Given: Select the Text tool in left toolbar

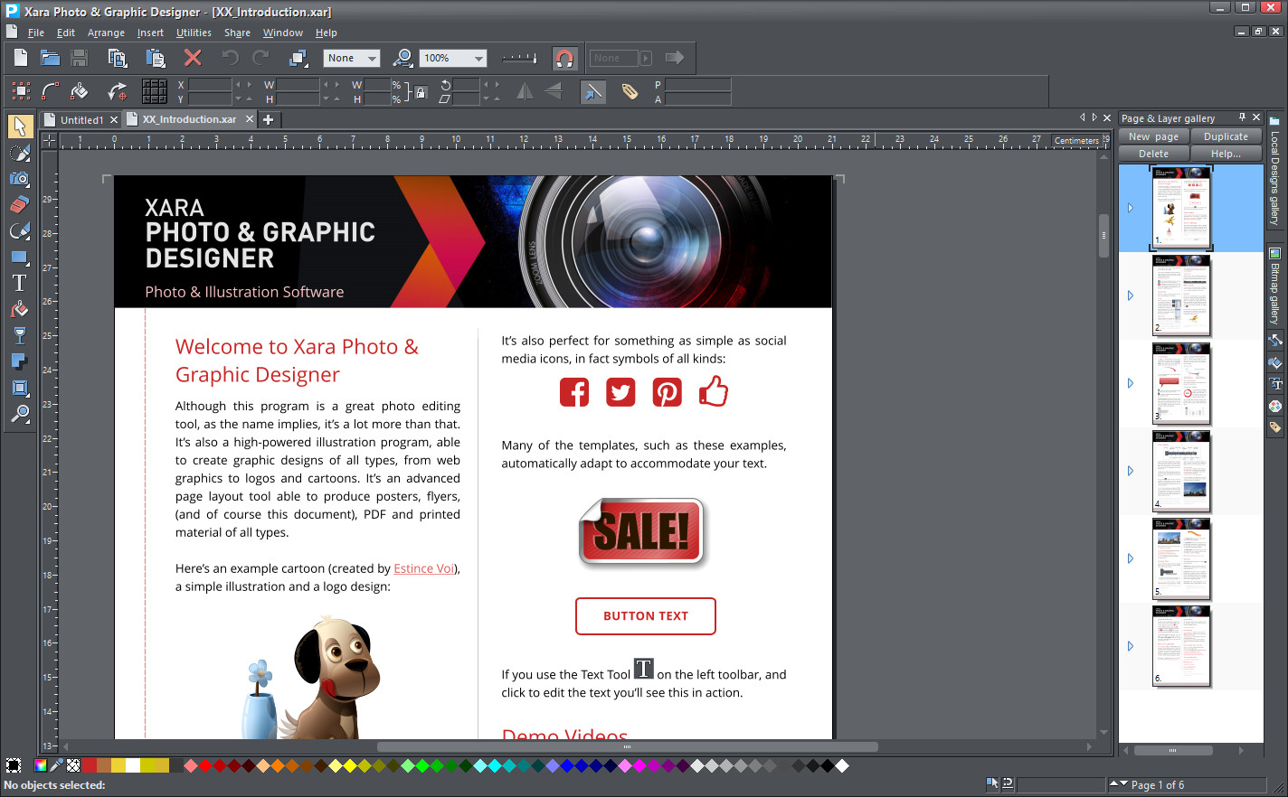Looking at the screenshot, I should 19,284.
